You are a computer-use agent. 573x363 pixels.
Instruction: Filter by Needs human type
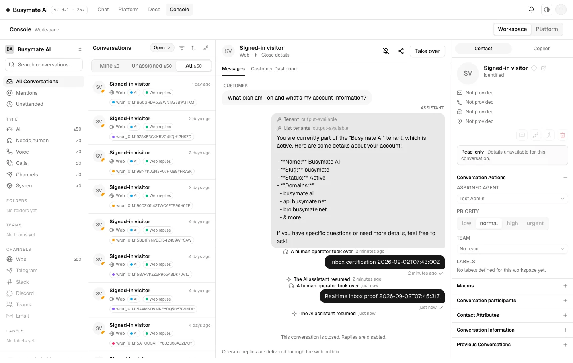tap(44, 141)
